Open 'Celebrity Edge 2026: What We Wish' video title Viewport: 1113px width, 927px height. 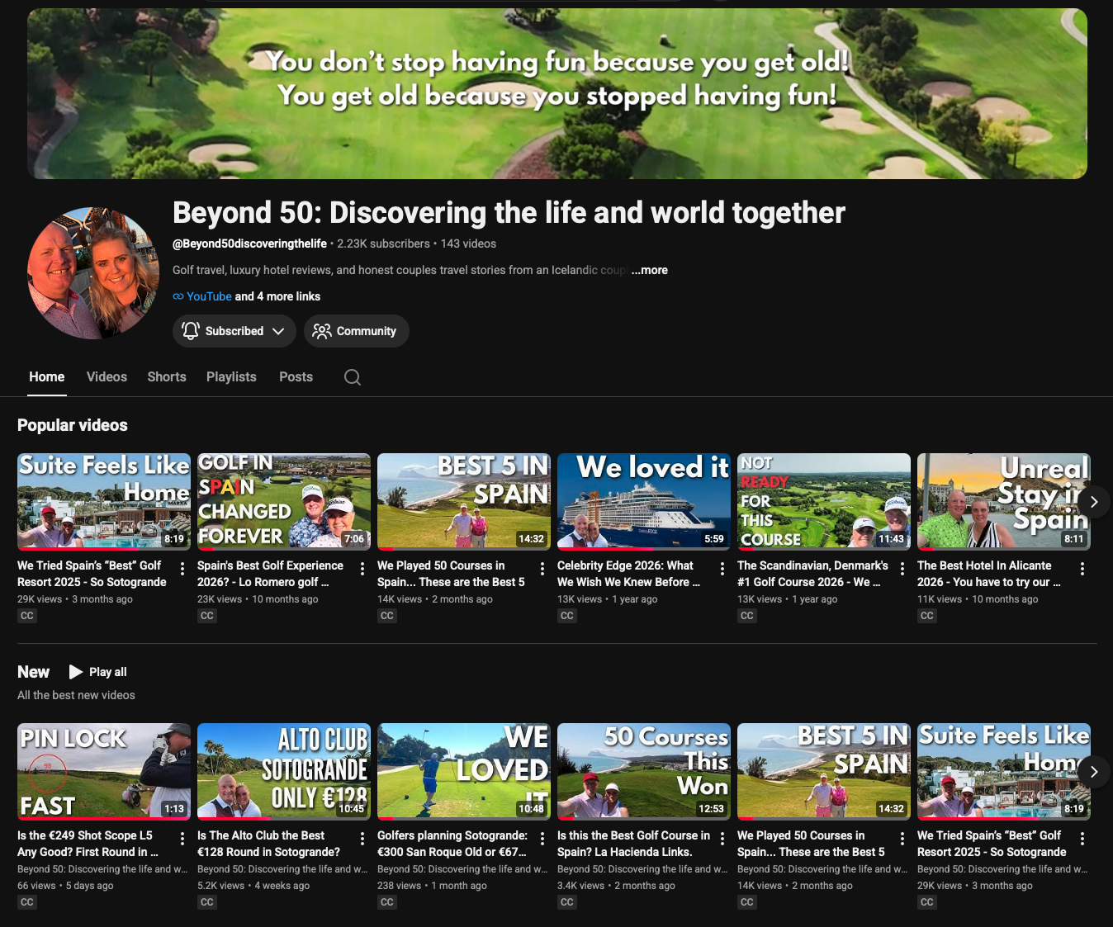(x=629, y=574)
